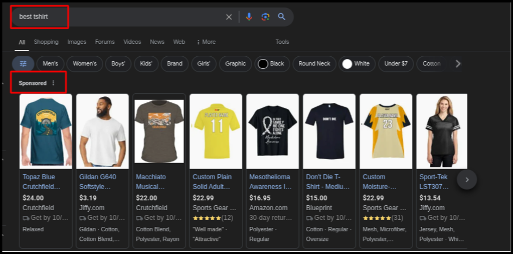Start voice search with the microphone icon

(x=249, y=17)
